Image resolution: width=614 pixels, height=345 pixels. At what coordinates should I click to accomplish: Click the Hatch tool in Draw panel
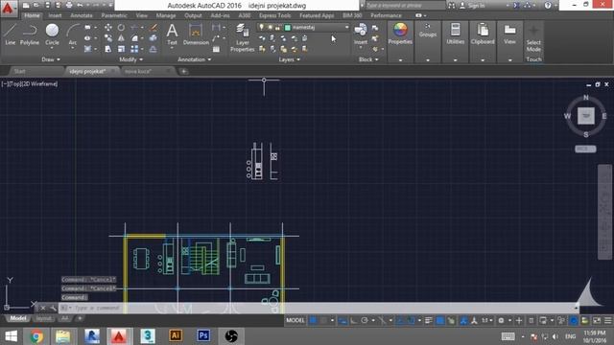point(87,49)
